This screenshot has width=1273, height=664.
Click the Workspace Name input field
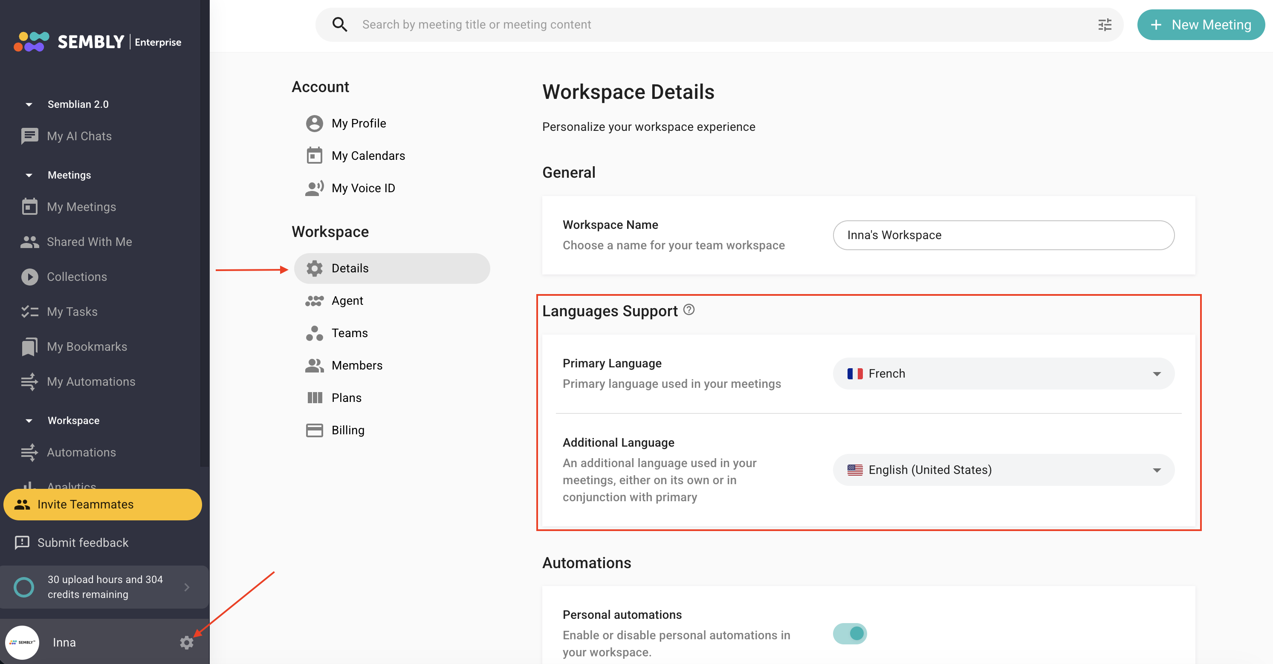tap(1003, 235)
